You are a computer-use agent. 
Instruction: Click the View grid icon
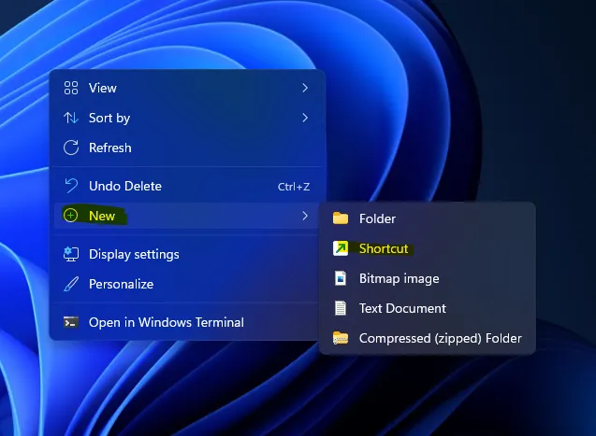coord(71,88)
